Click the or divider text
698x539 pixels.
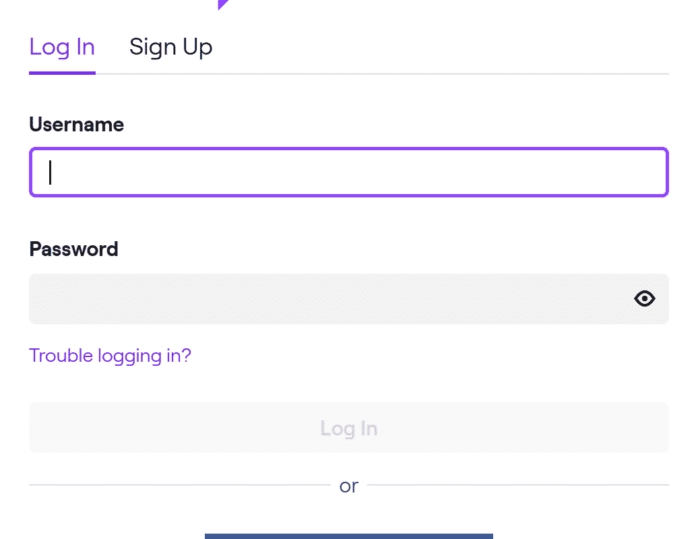click(348, 485)
